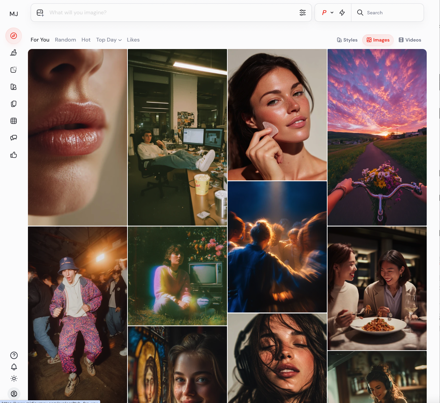
Task: Click the add image icon in prompt bar
Action: (40, 13)
